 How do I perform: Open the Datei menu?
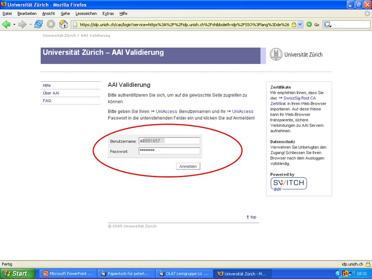(7, 14)
